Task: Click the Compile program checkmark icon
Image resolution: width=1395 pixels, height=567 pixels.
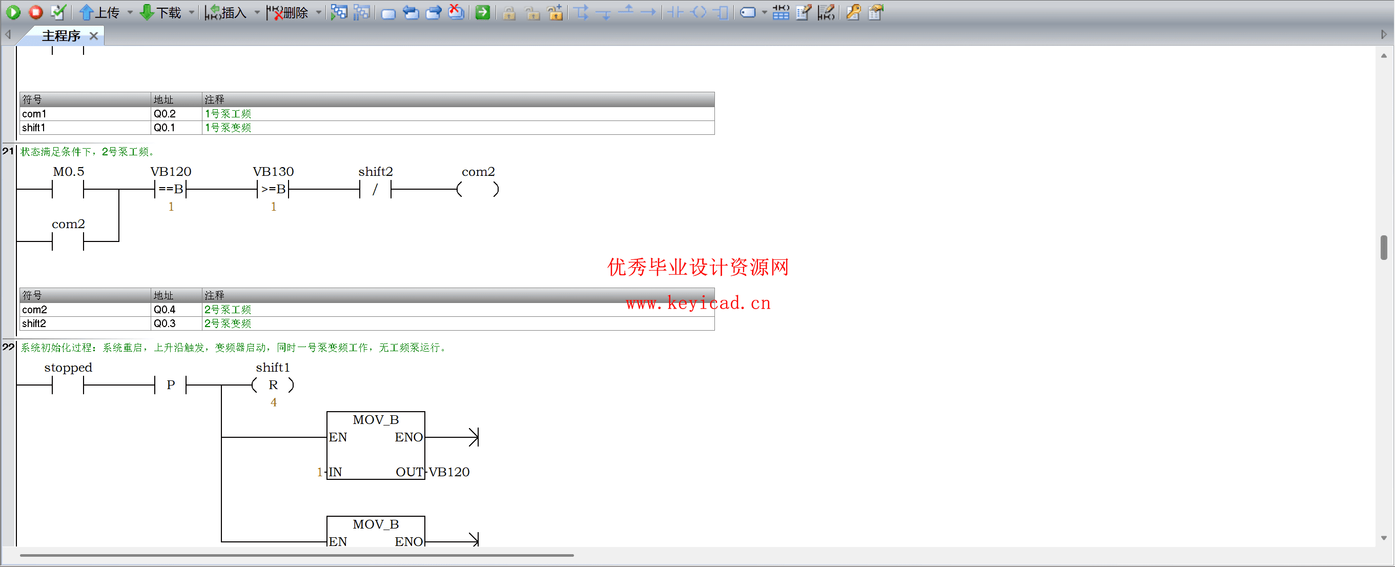Action: coord(58,12)
